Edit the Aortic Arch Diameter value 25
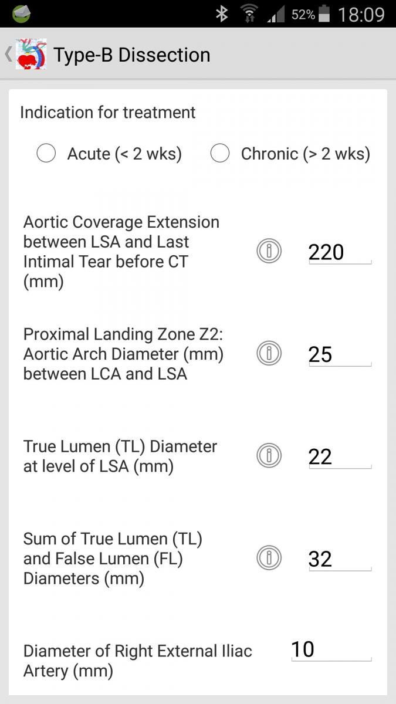396x704 pixels. click(340, 354)
